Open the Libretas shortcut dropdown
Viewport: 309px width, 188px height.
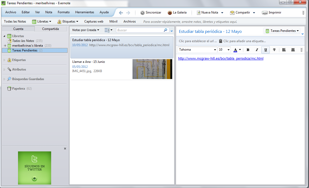pos(42,21)
